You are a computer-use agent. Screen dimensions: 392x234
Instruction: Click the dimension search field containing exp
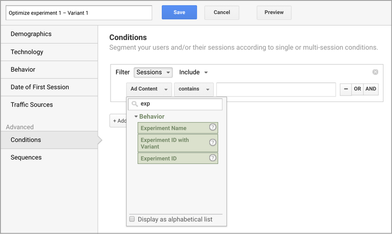175,104
